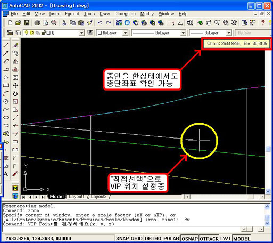Open the Layers manager icon

(10, 33)
